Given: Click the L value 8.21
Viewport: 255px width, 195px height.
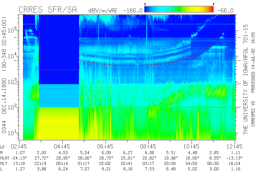Looking at the screenshot, I should coord(105,169).
